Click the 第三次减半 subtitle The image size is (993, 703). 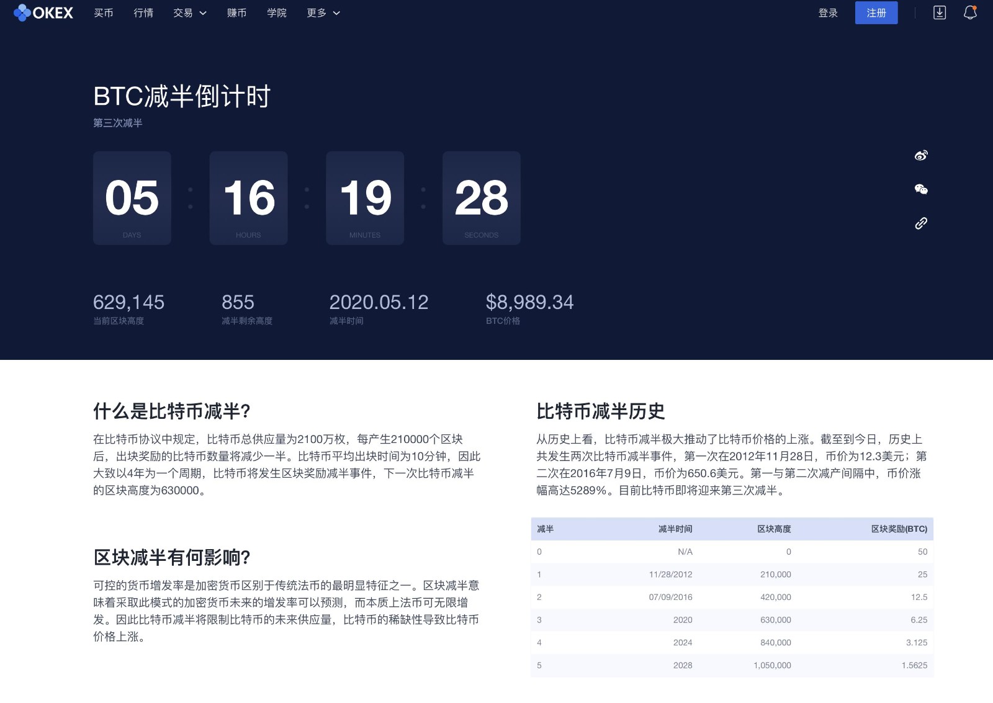click(118, 123)
